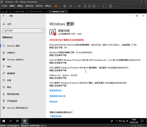Close the Hikari PE TEST tab
Image resolution: width=147 pixels, height=127 pixels.
pos(47,12)
